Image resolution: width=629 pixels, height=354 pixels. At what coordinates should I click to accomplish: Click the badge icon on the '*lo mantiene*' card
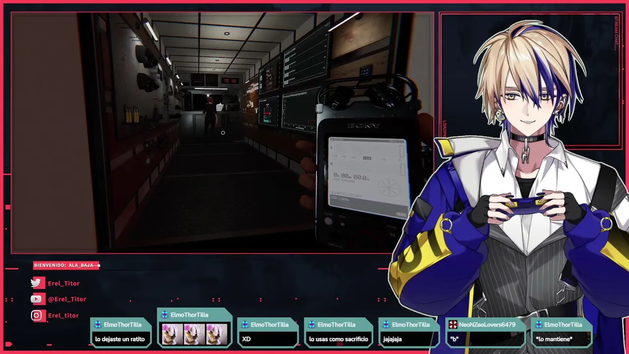pos(539,324)
